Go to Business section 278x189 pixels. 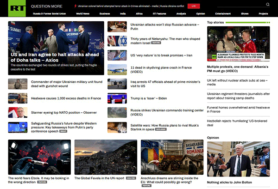pyautogui.click(x=105, y=13)
